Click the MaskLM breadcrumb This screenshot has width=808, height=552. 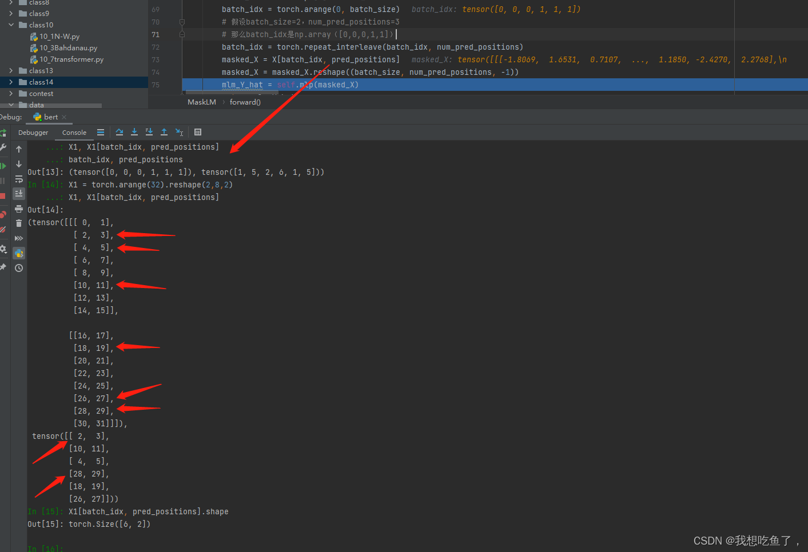pos(202,102)
